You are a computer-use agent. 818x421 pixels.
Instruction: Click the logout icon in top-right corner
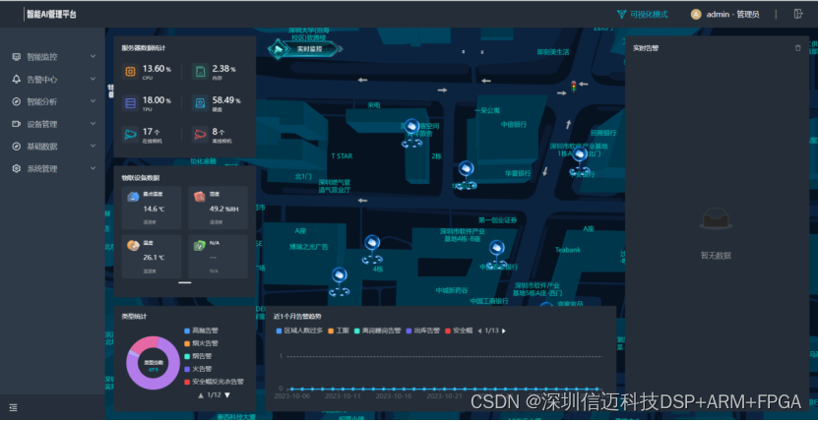coord(797,14)
